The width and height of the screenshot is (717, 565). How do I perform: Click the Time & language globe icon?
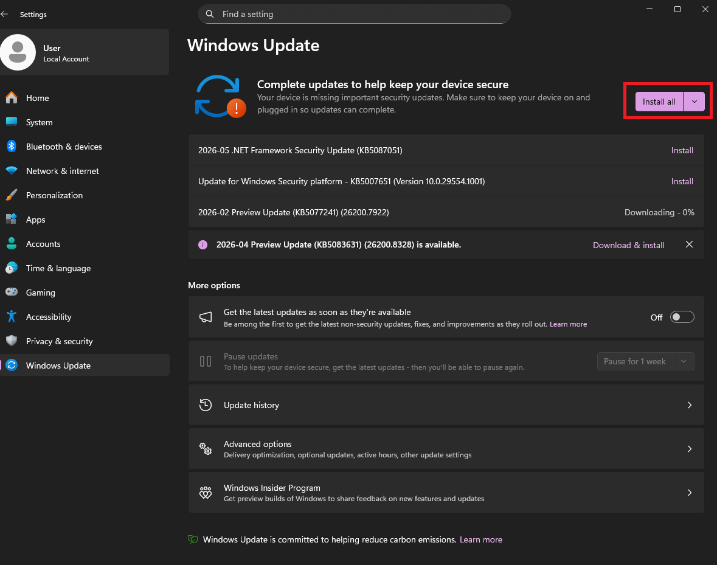pyautogui.click(x=12, y=268)
